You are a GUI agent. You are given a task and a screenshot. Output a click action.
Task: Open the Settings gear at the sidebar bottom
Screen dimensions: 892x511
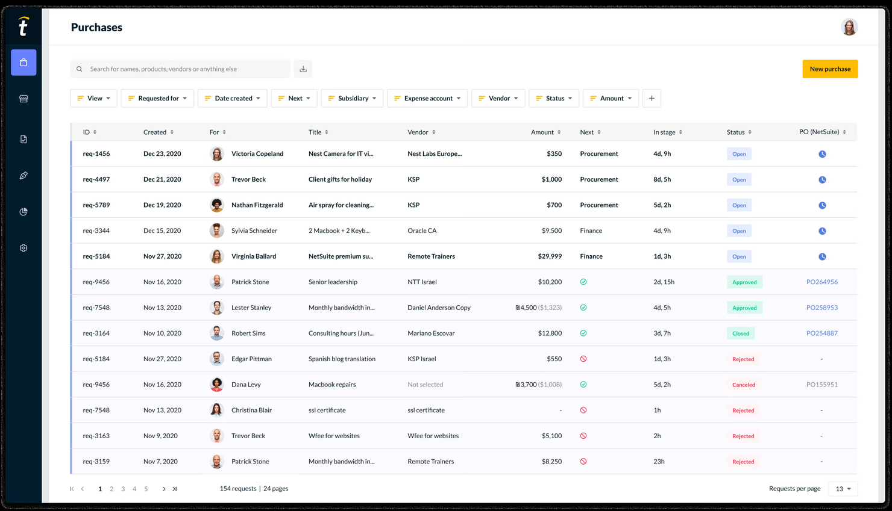(x=24, y=247)
